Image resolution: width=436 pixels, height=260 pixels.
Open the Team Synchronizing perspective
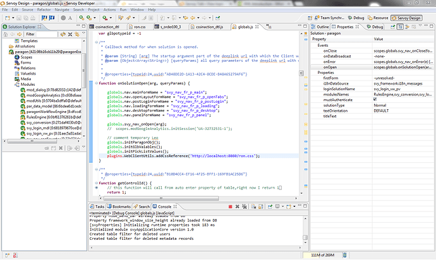329,18
